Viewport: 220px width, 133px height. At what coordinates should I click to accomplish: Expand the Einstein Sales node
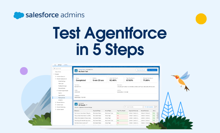tap(56, 105)
